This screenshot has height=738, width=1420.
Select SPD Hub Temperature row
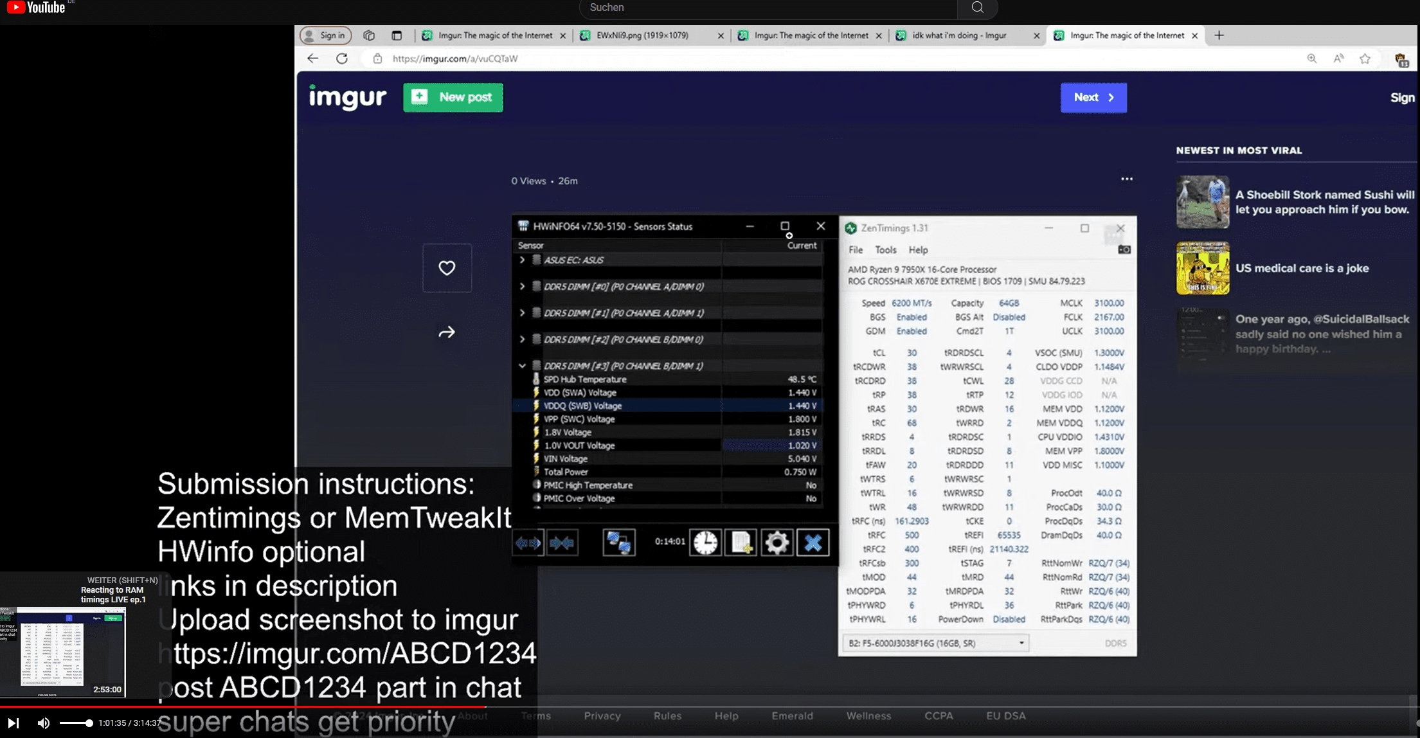coord(667,379)
